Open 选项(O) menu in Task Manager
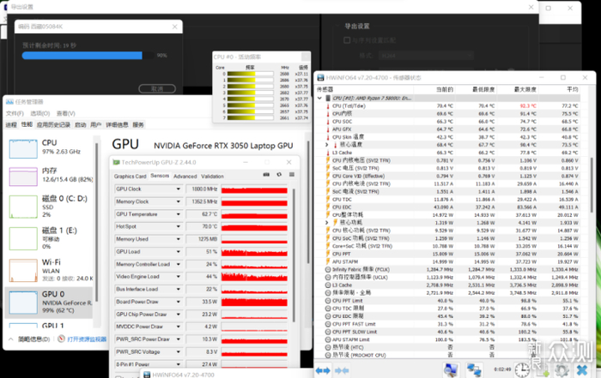 [x=39, y=114]
